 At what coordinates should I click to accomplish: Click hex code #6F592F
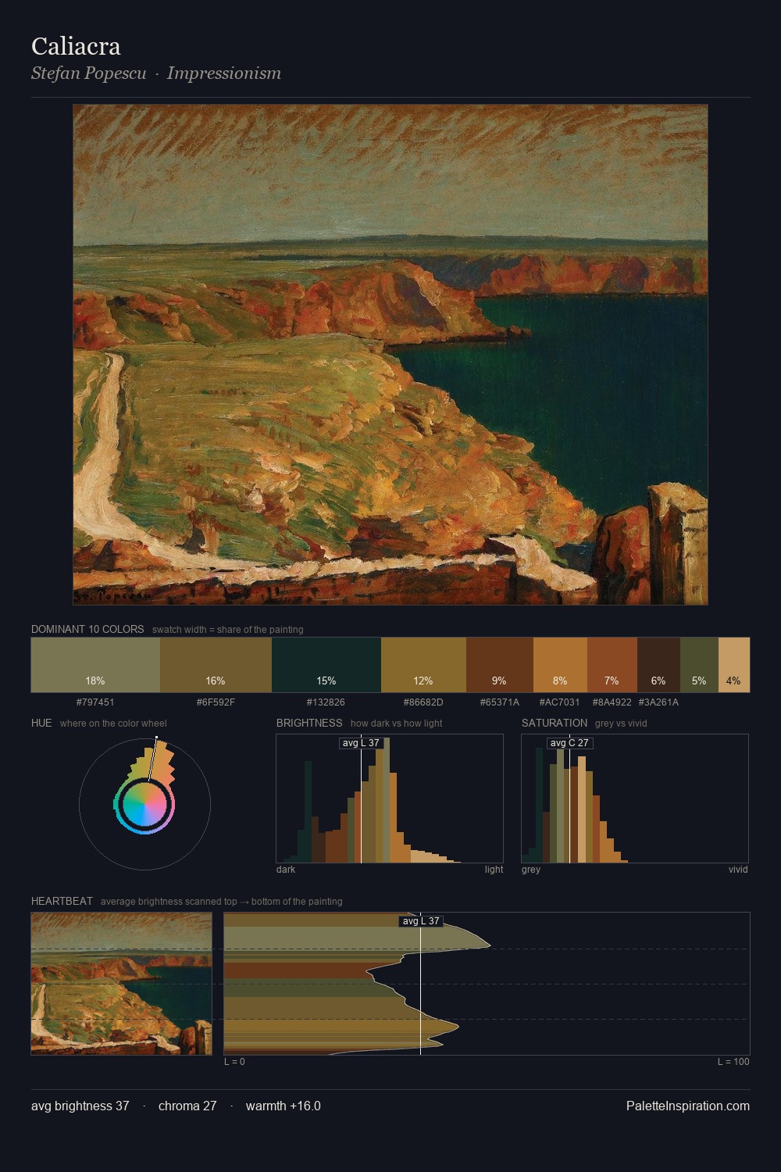coord(216,702)
